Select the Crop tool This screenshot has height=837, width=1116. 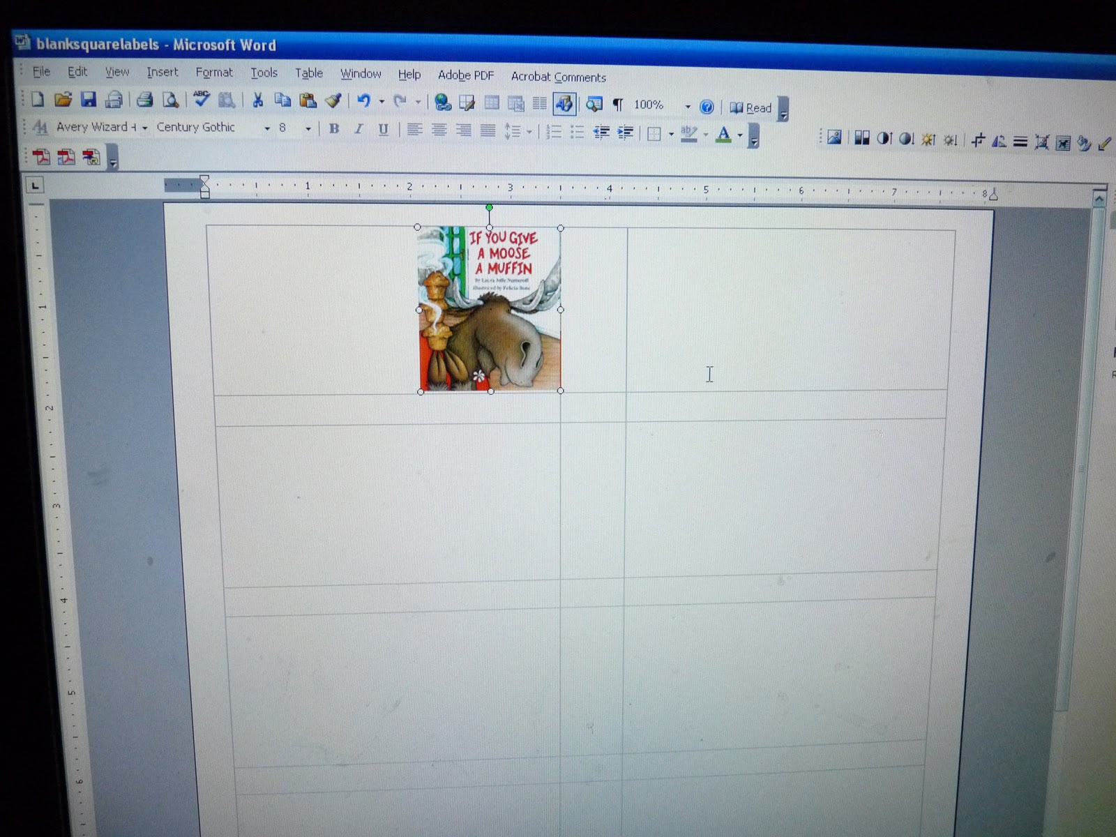pos(977,141)
